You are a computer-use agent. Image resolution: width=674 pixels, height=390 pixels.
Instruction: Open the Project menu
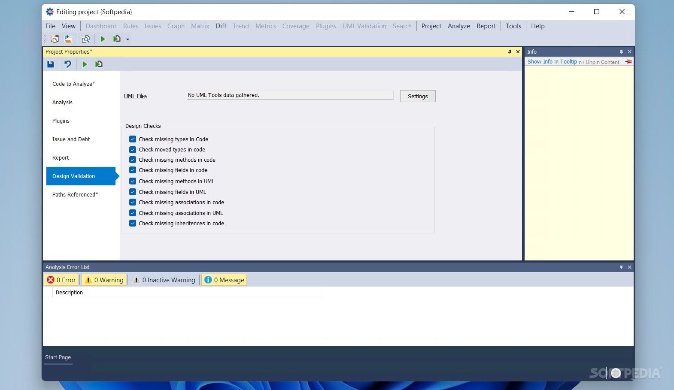coord(431,26)
